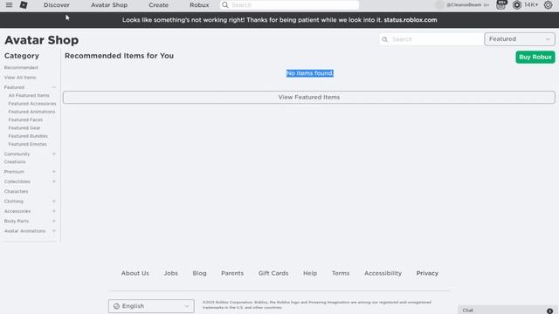The image size is (559, 314).
Task: Expand the Collectibles category
Action: tap(54, 181)
